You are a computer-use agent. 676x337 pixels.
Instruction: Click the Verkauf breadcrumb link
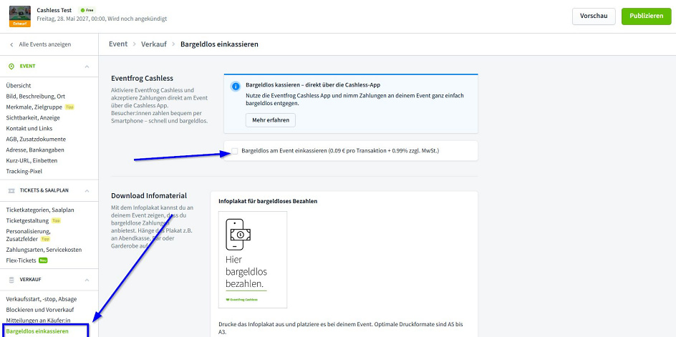click(x=154, y=44)
